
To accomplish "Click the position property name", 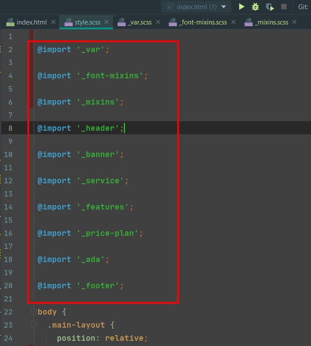I will click(76, 338).
